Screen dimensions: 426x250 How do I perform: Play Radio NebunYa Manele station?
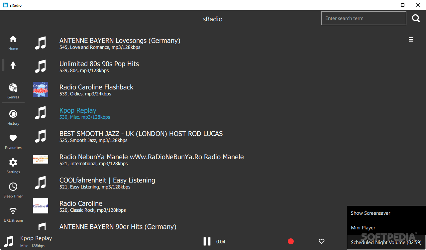pos(152,157)
